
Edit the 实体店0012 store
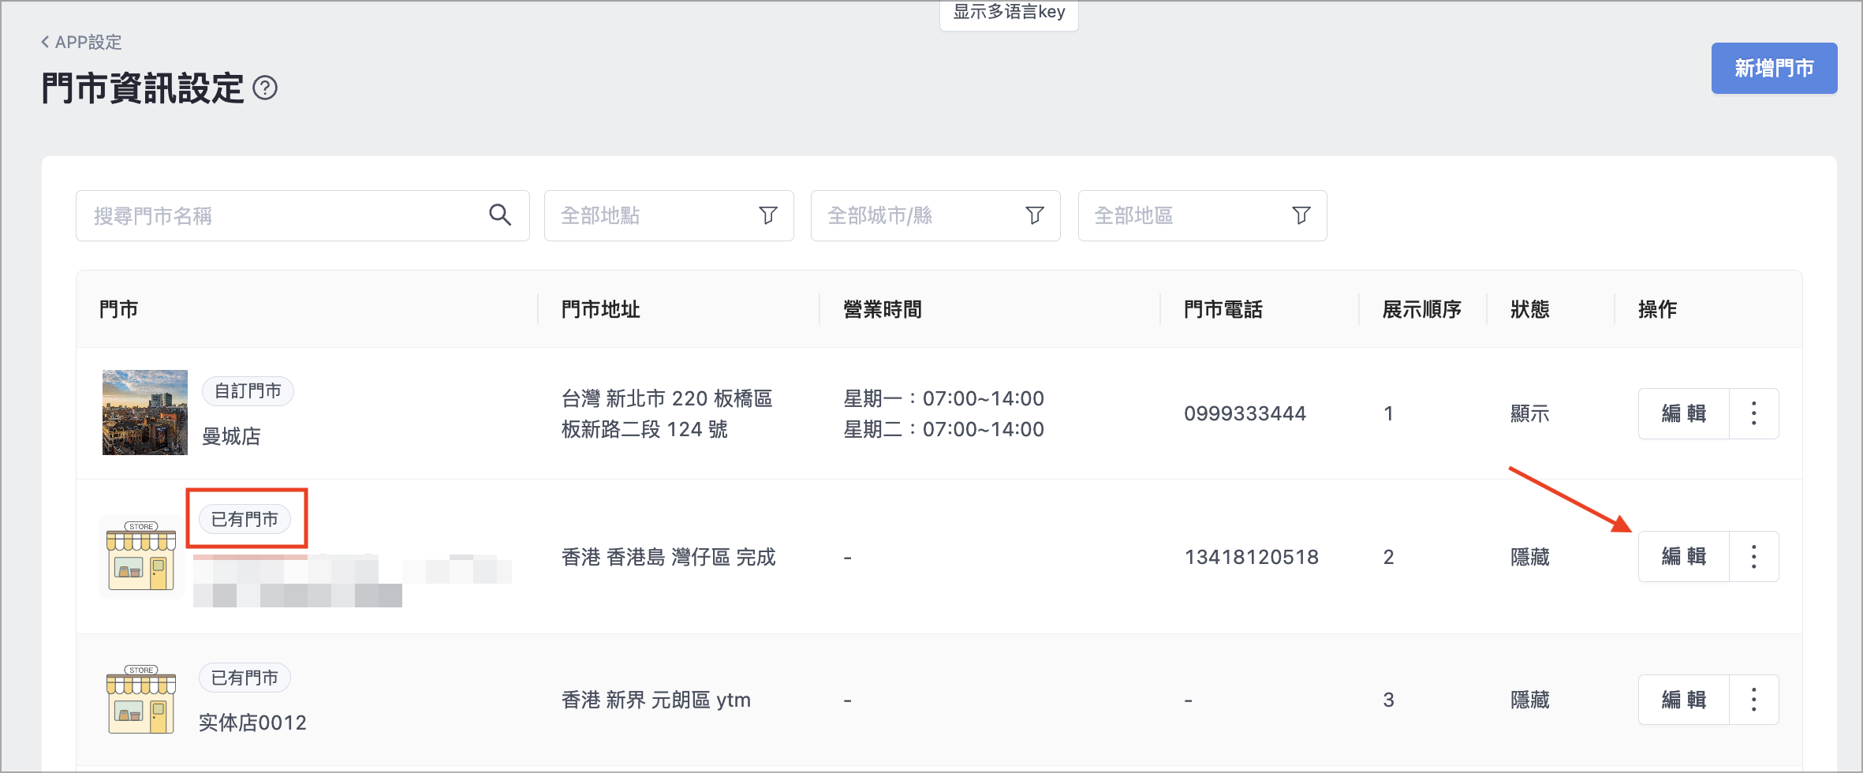[x=1684, y=700]
